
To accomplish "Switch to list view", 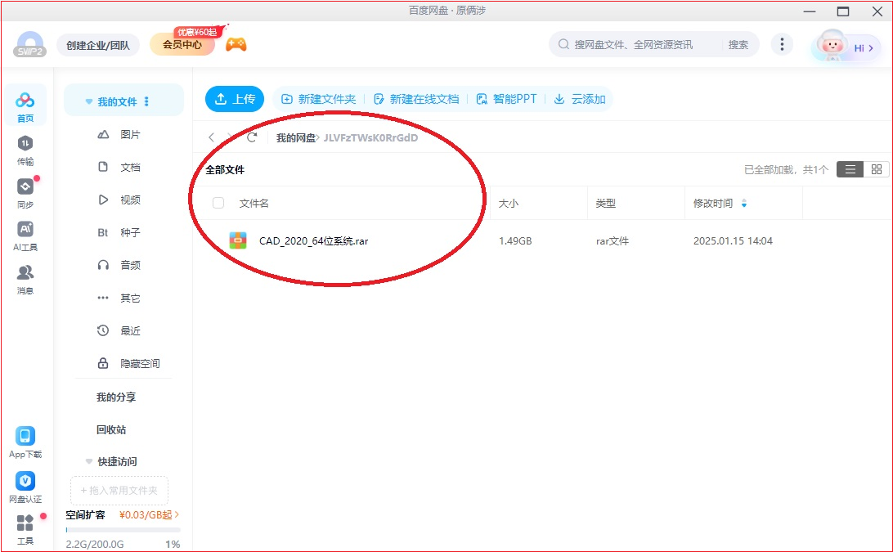I will 850,169.
